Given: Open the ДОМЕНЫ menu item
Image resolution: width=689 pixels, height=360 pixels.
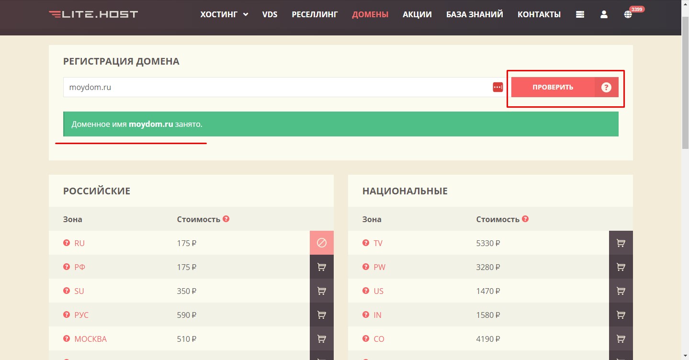Looking at the screenshot, I should (370, 14).
